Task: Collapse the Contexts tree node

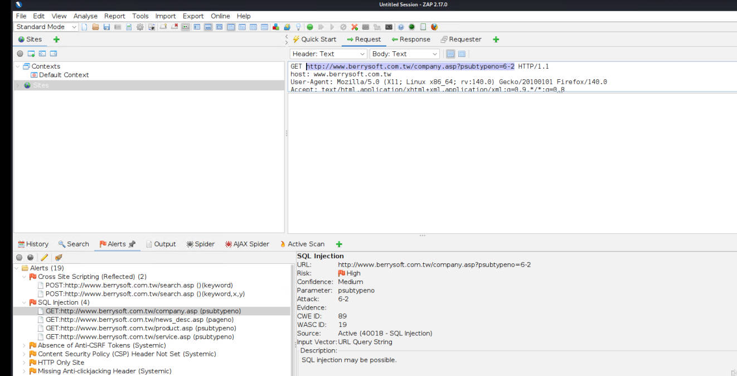Action: click(x=17, y=66)
